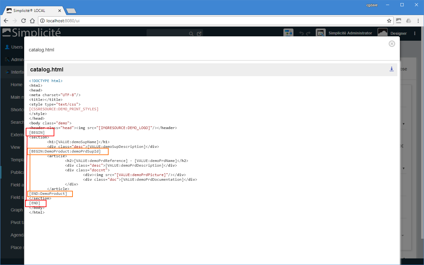This screenshot has height=265, width=424.
Task: Click the Simplicité logo
Action: [x=31, y=33]
